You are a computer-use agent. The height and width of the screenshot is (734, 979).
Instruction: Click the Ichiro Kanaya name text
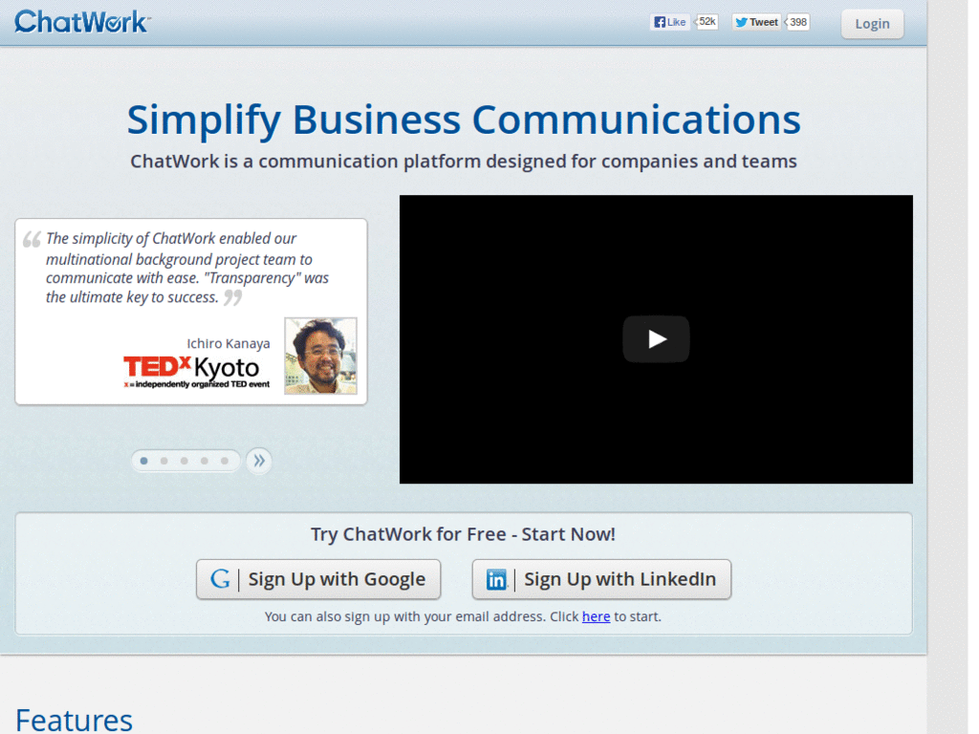[x=228, y=343]
